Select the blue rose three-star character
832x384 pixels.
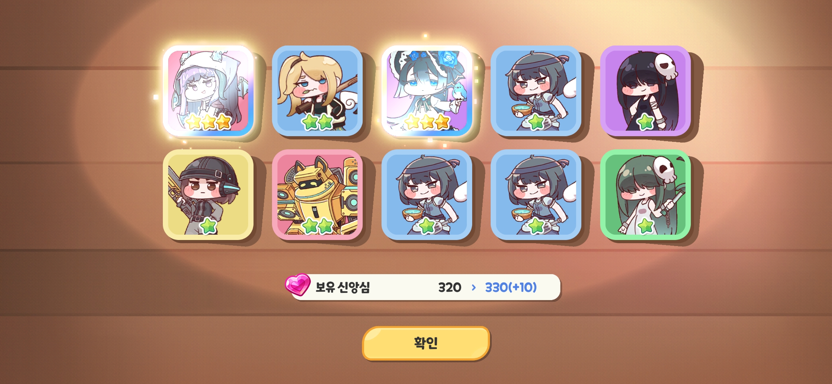pos(427,91)
